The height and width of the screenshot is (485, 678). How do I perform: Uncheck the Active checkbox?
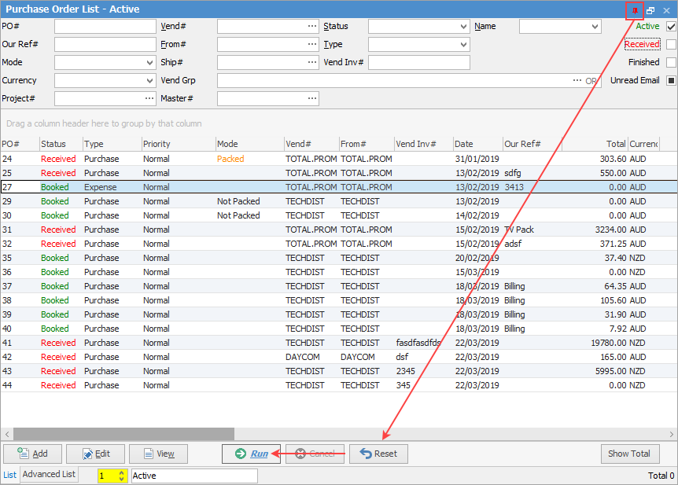[x=671, y=27]
